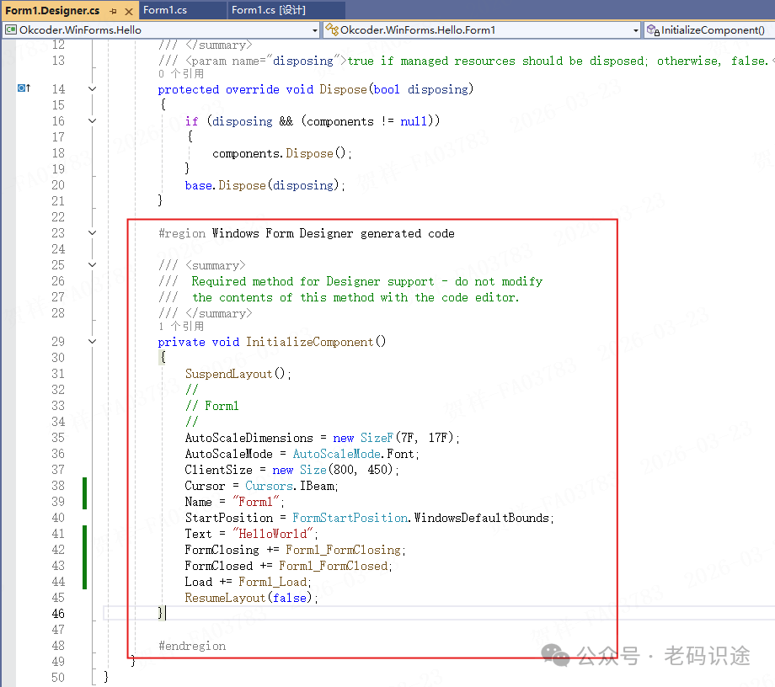775x687 pixels.
Task: Collapse the Dispose method at line 14
Action: (x=92, y=89)
